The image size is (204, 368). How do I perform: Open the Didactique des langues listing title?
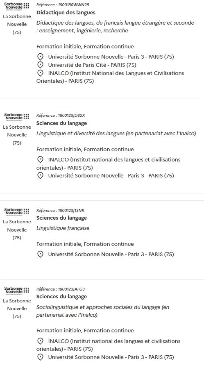[x=66, y=12]
